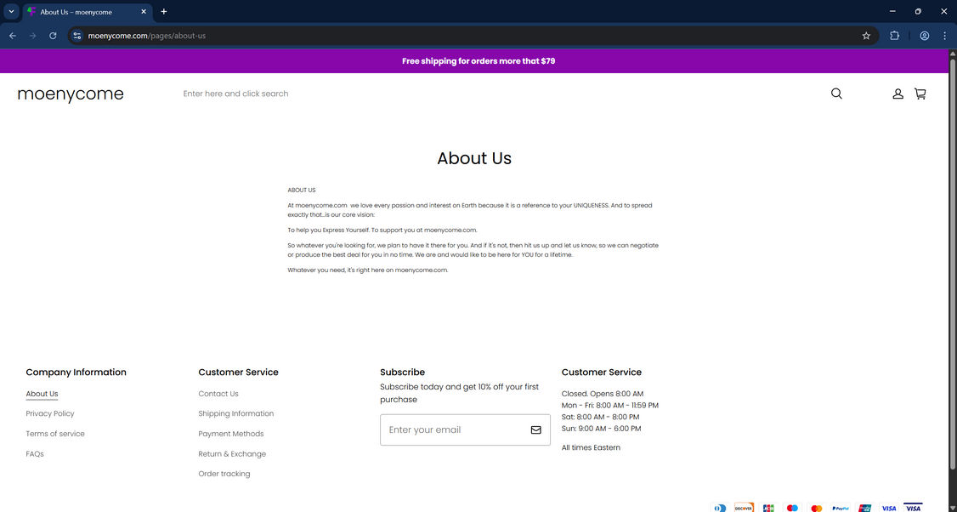This screenshot has width=957, height=512.
Task: Click the JCB payment icon
Action: 767,507
